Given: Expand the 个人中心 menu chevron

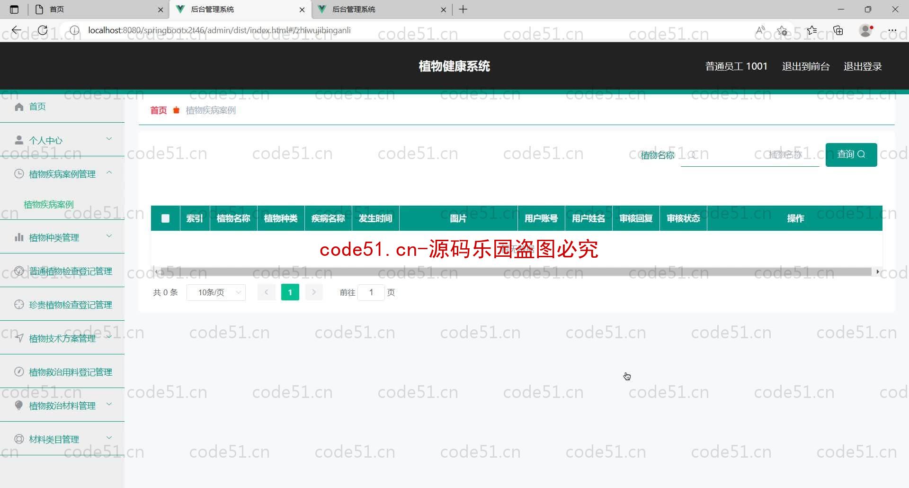Looking at the screenshot, I should click(x=109, y=139).
